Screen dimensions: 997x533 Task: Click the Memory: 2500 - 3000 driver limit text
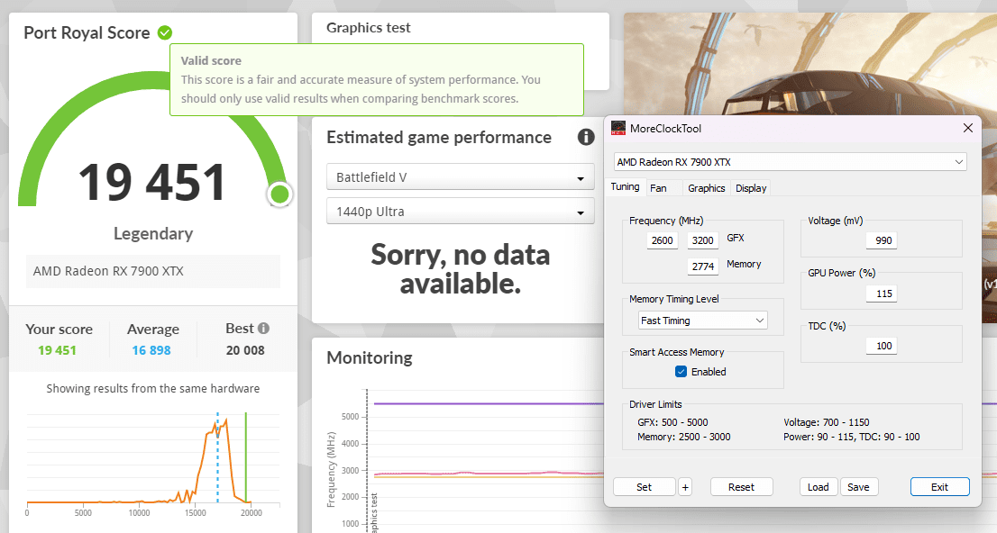(683, 437)
